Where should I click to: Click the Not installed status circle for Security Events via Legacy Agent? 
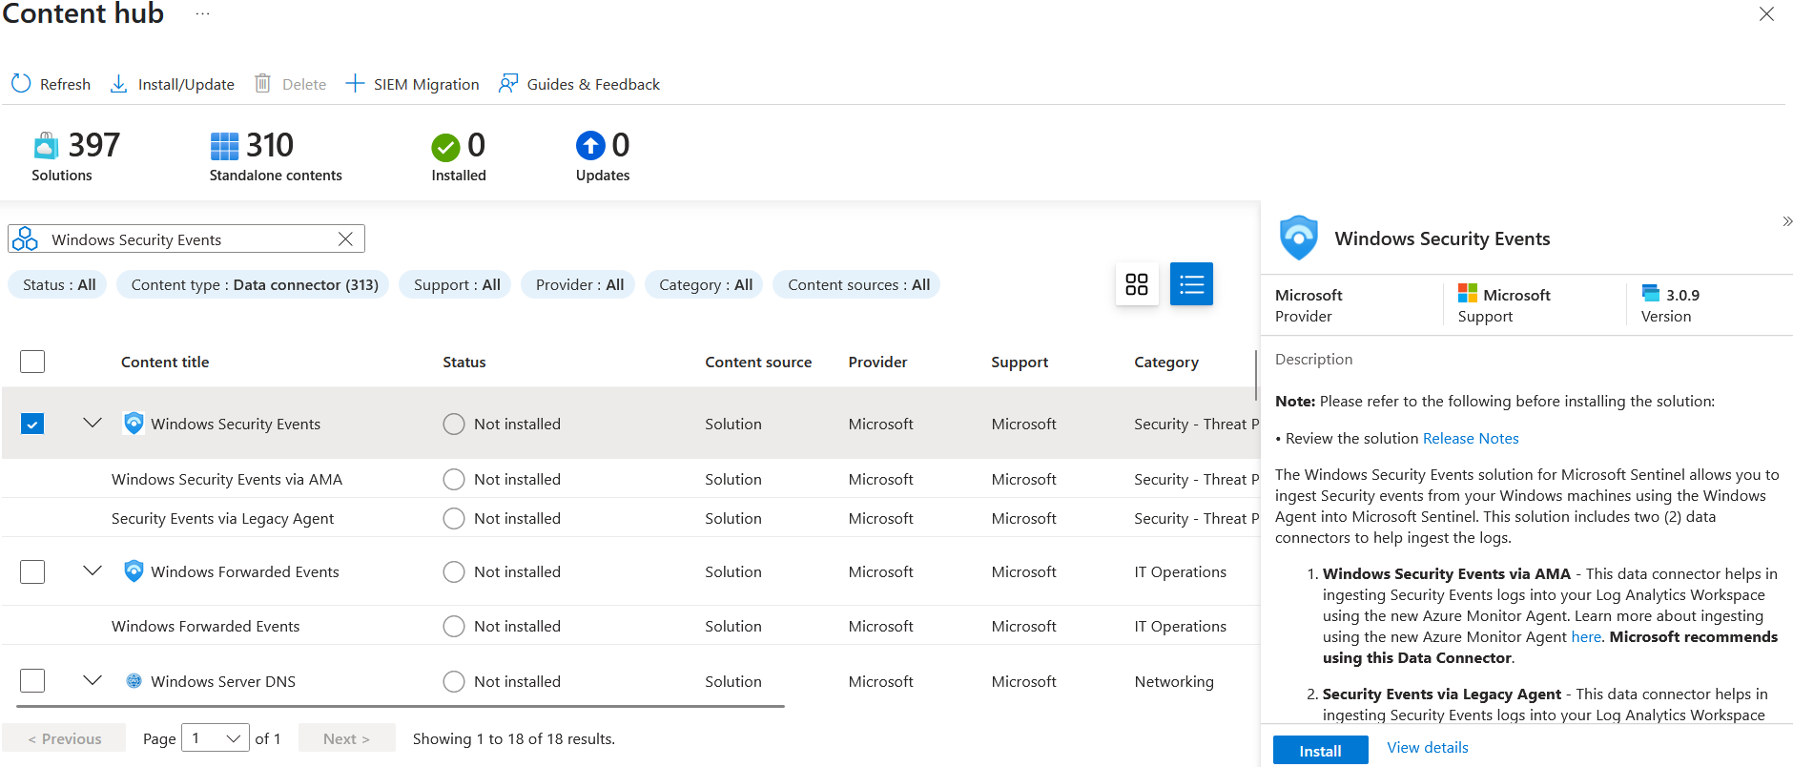[x=454, y=518]
